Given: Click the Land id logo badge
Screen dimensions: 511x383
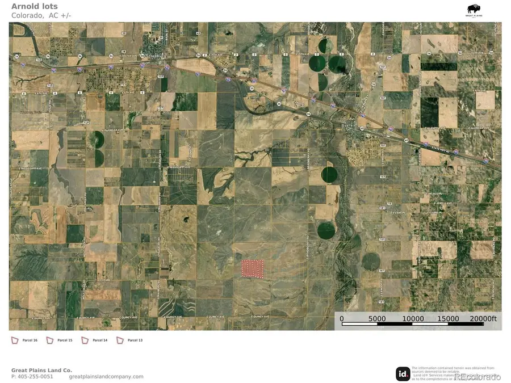Looking at the screenshot, I should coord(403,373).
